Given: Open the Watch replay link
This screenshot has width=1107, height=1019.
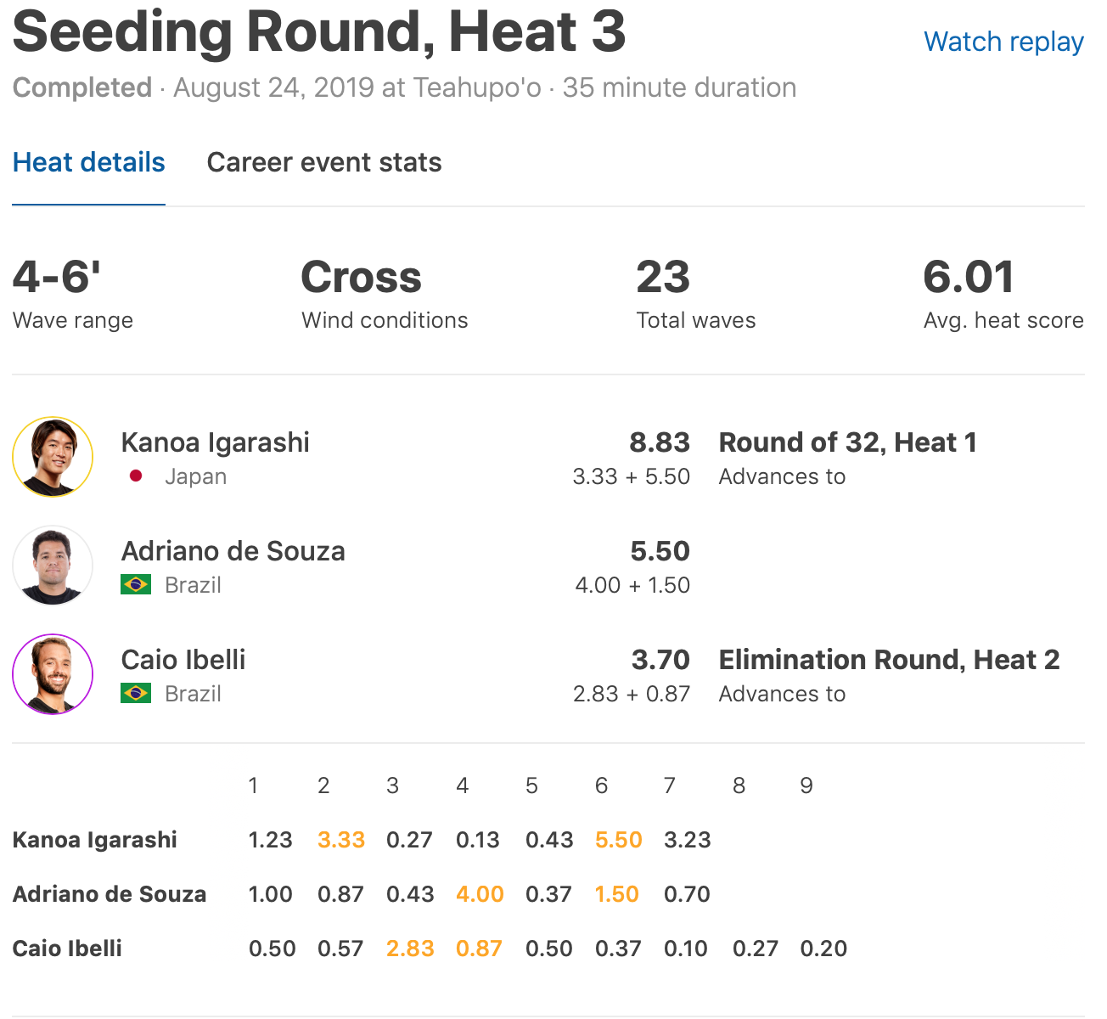Looking at the screenshot, I should pyautogui.click(x=1003, y=42).
